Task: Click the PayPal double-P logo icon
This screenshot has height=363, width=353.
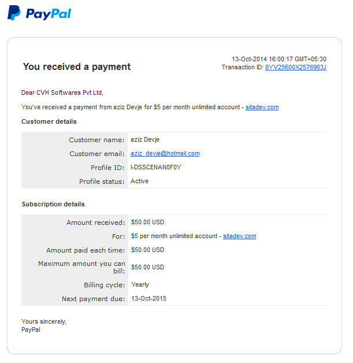Action: [14, 13]
